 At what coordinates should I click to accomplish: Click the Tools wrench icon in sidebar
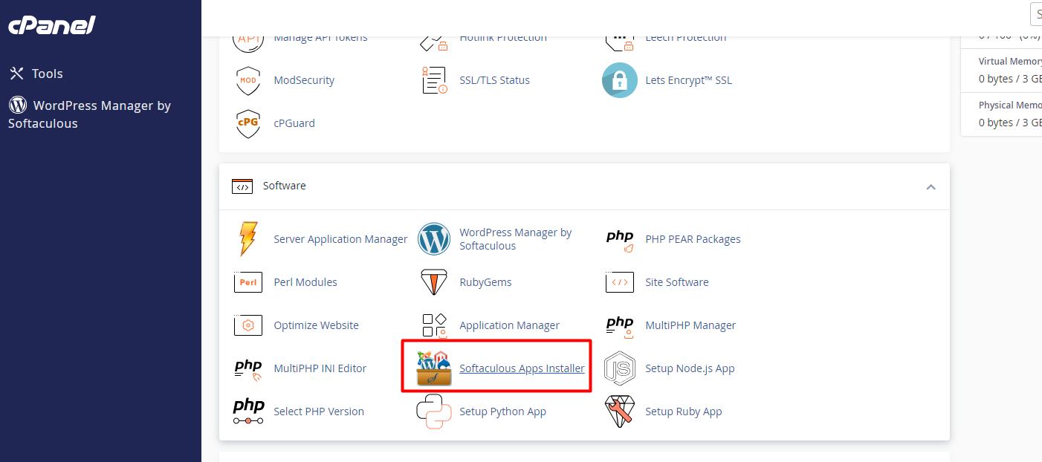coord(17,74)
